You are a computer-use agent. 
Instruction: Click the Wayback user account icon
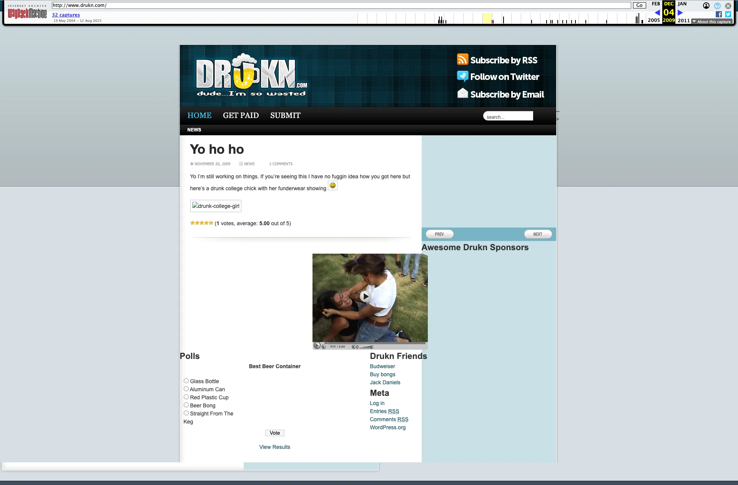click(x=706, y=6)
